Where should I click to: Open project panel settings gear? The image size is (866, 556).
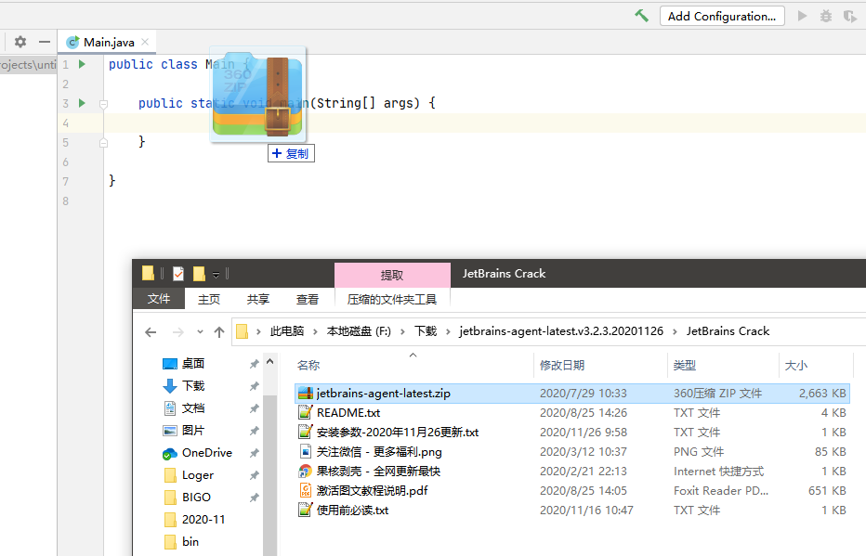[20, 42]
